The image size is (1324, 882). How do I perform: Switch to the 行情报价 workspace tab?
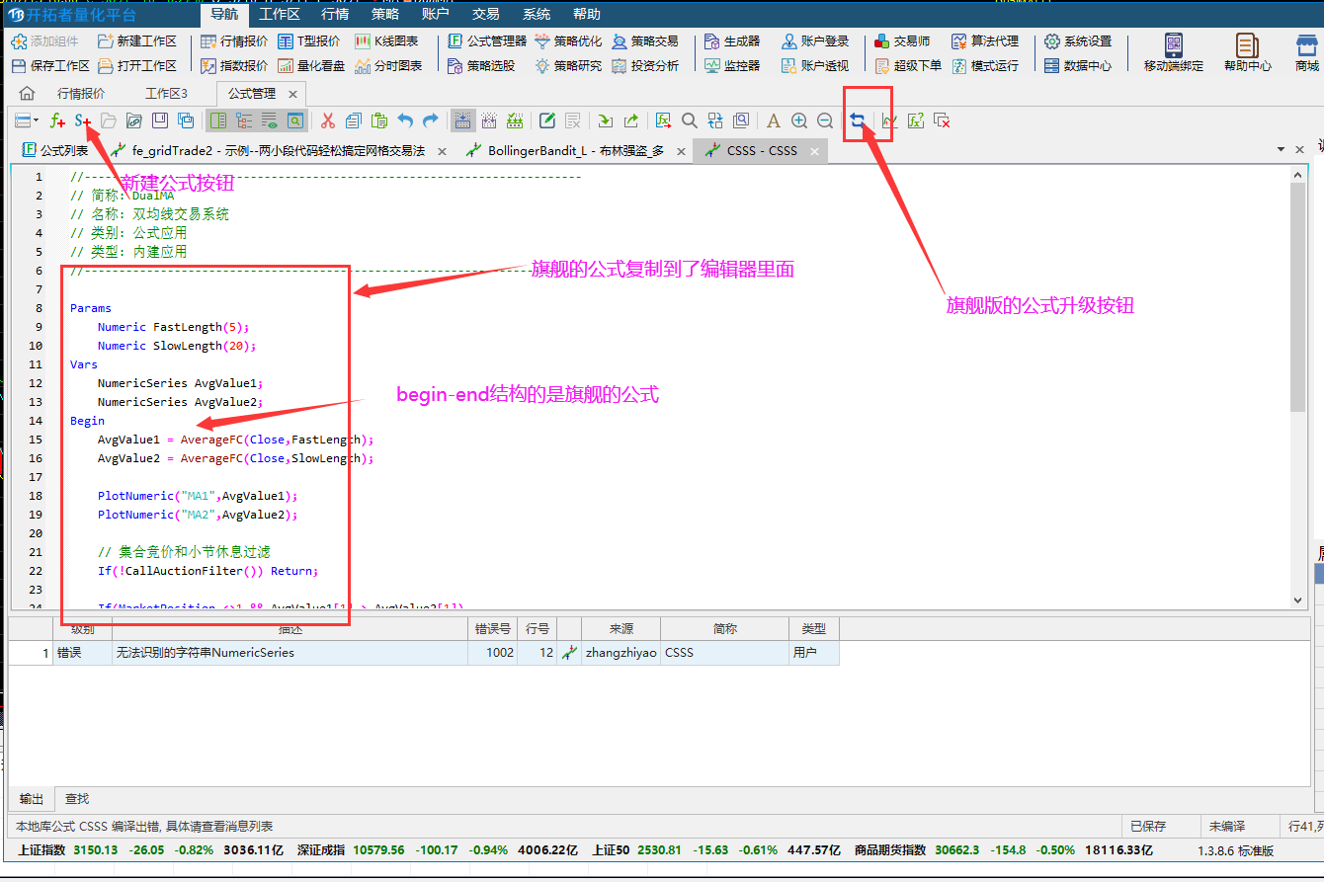tap(81, 93)
